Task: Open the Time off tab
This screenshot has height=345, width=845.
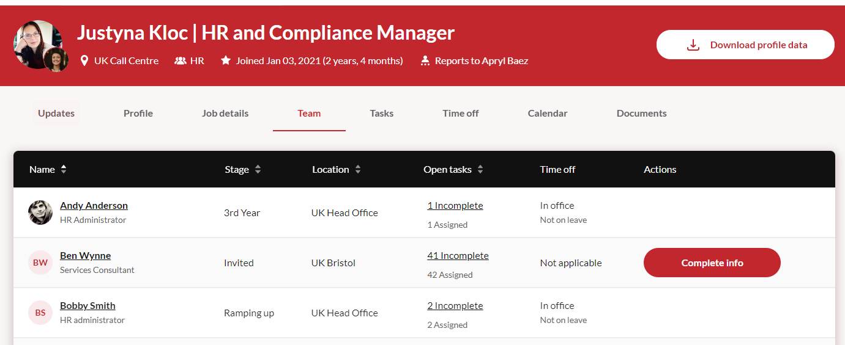Action: pos(461,114)
